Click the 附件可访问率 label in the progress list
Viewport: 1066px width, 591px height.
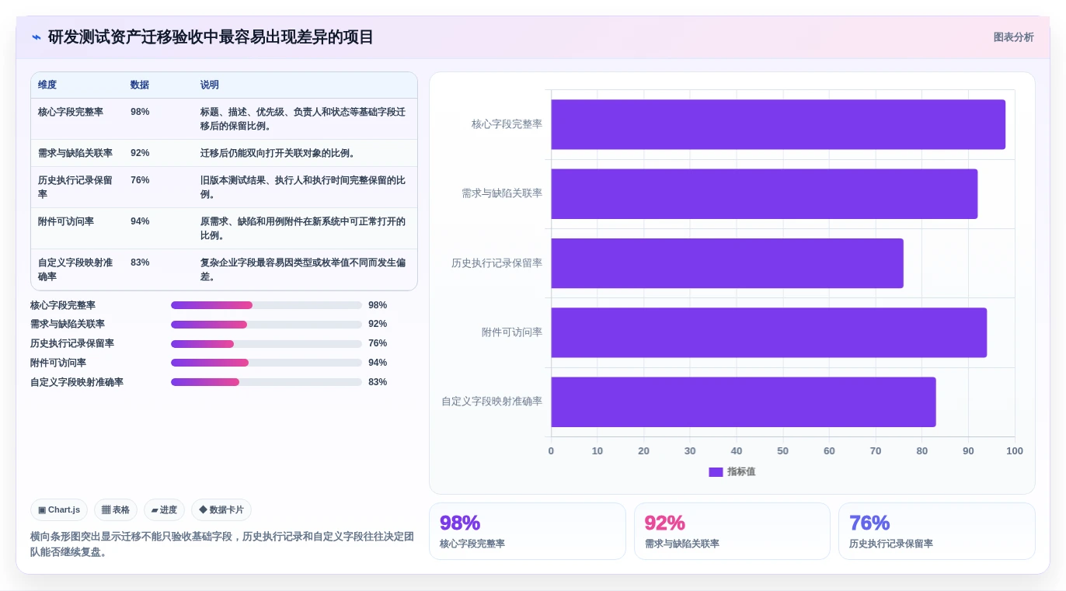pyautogui.click(x=58, y=363)
